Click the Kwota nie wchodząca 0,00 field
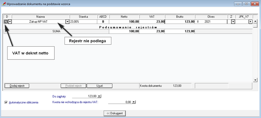This screenshot has height=118, width=261. pos(120,102)
